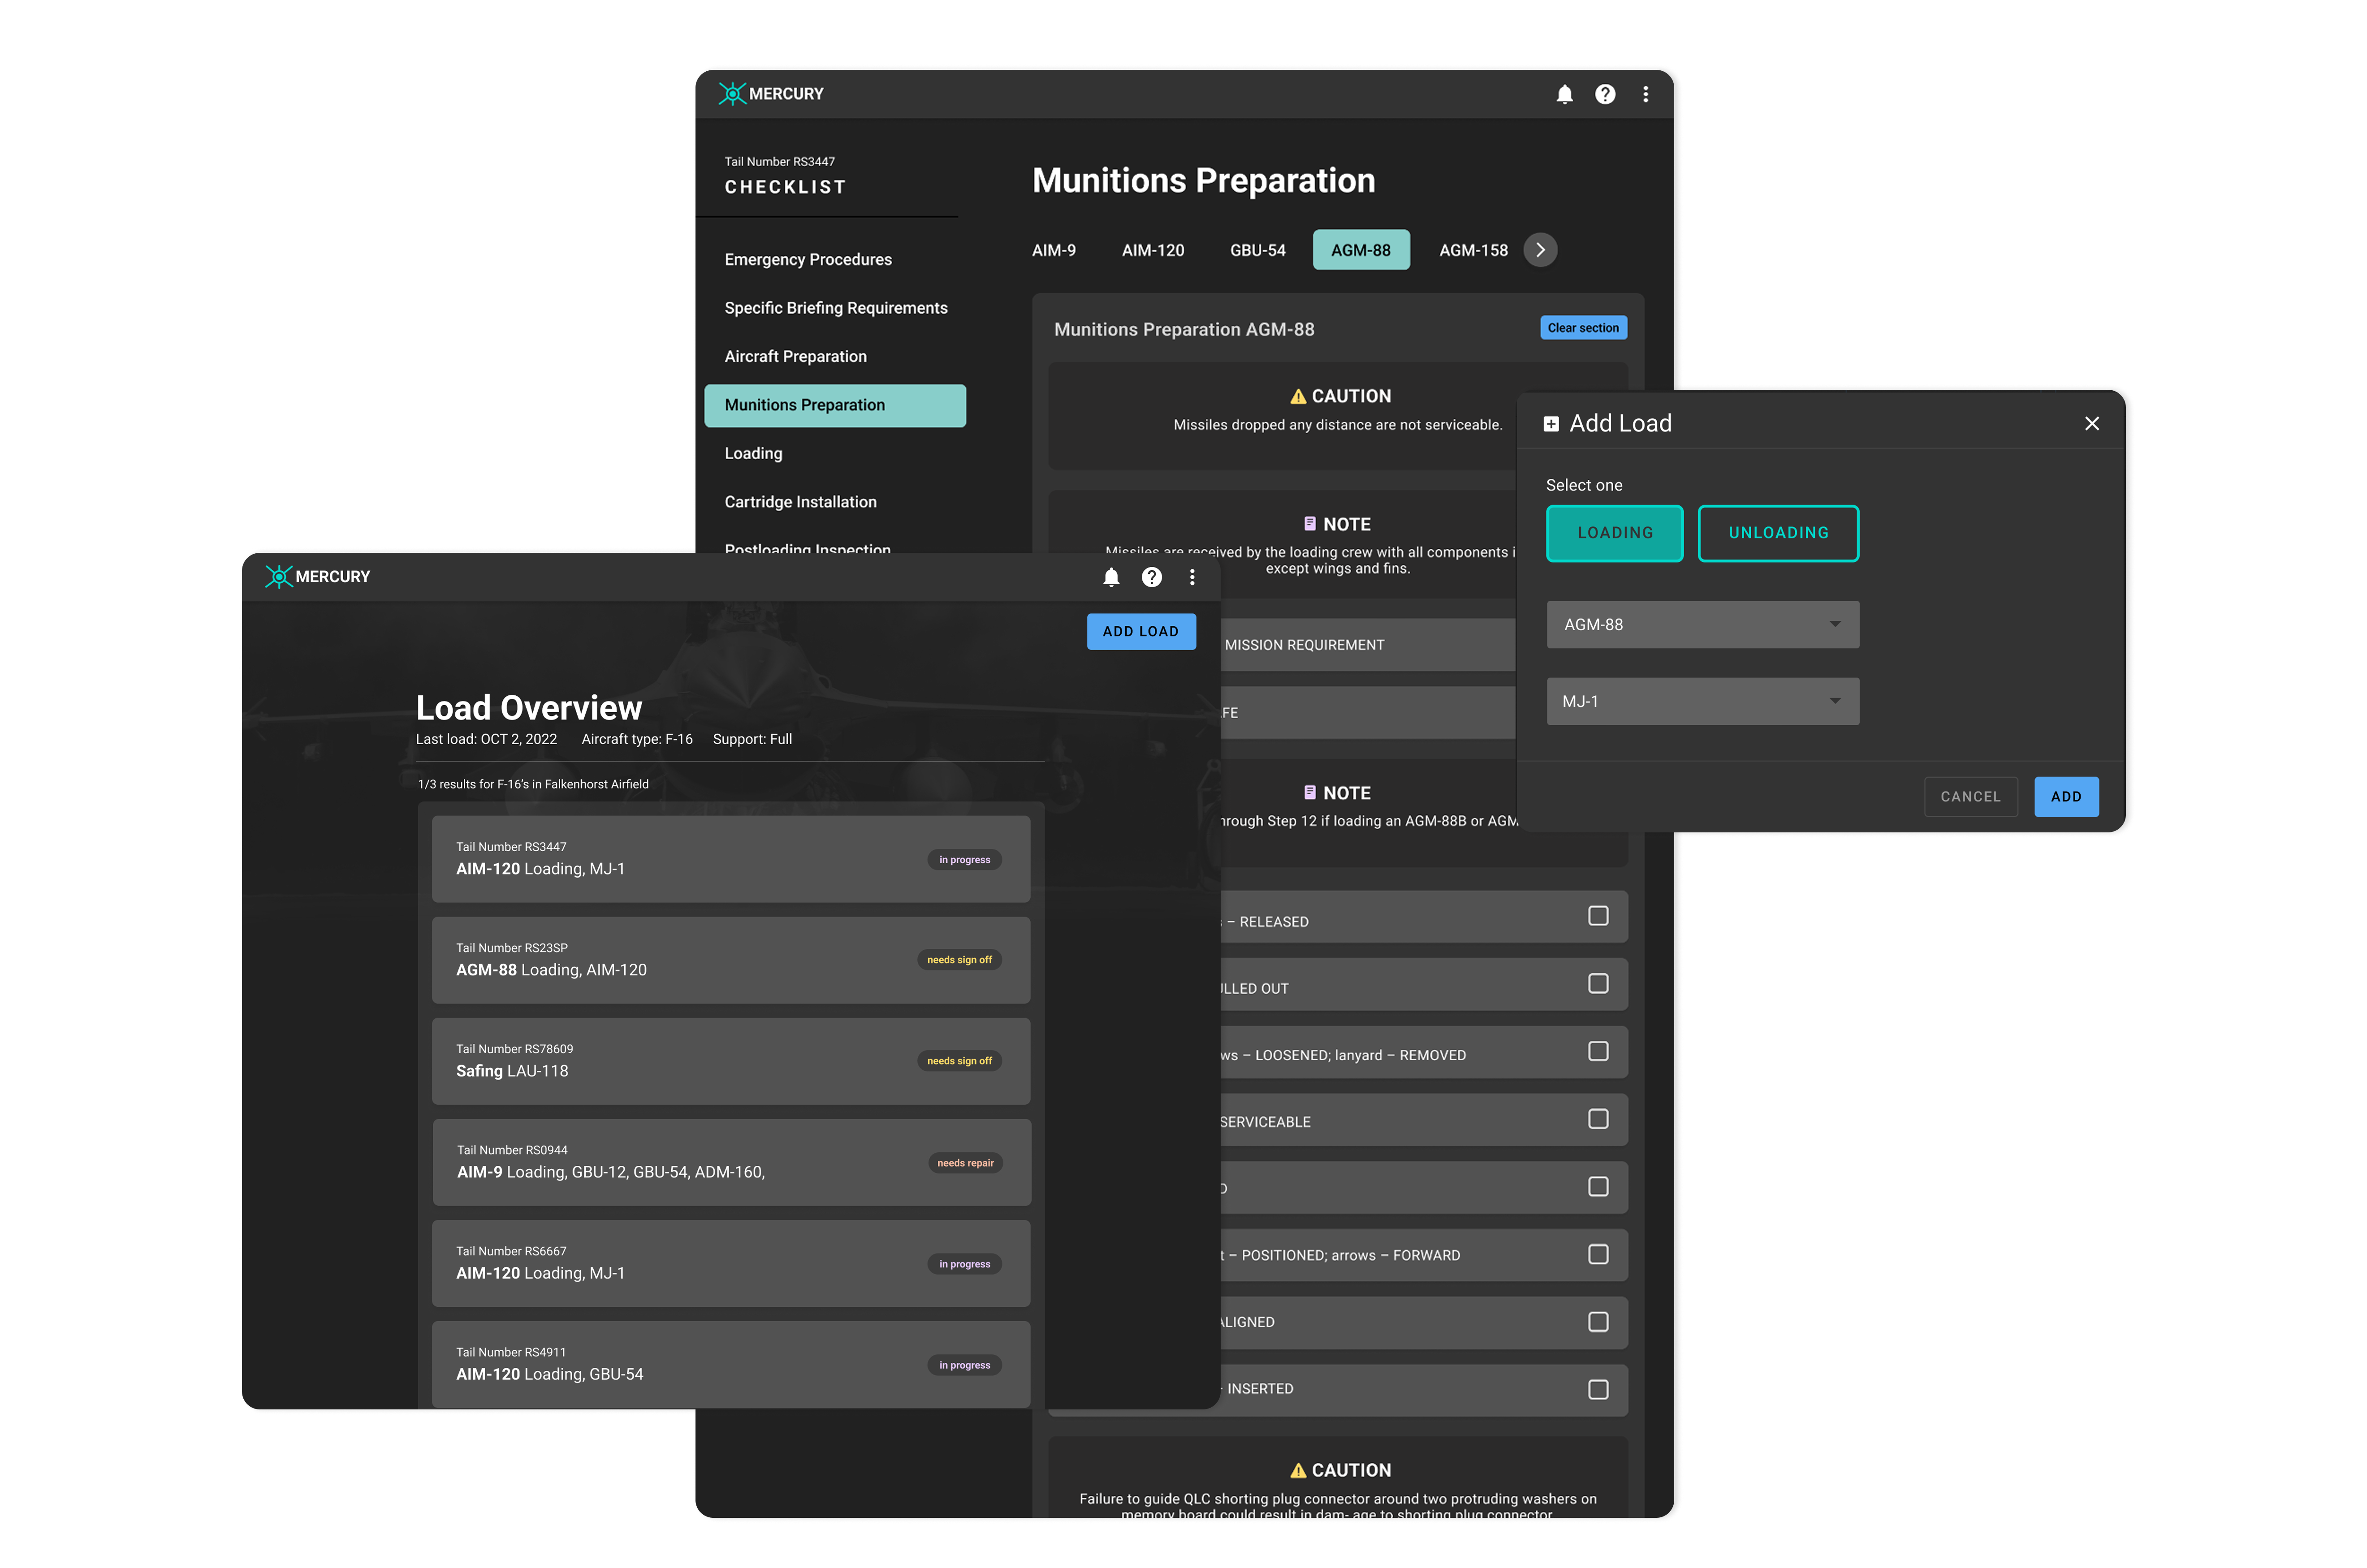Open help icon in checklist window header
Viewport: 2367px width, 1568px height.
point(1605,94)
